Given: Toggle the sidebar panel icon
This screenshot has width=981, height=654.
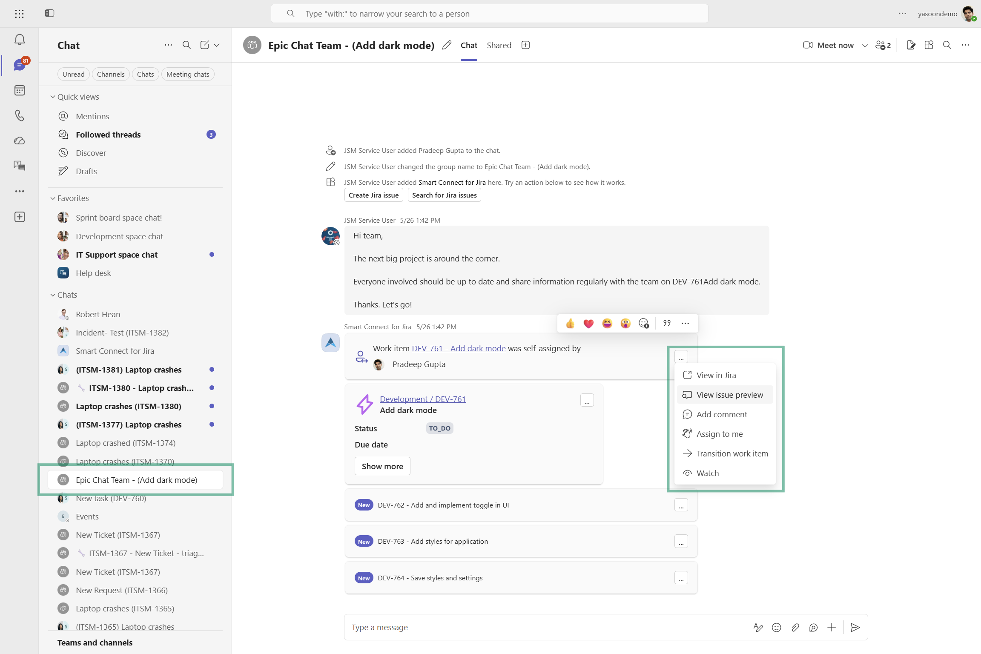Looking at the screenshot, I should tap(49, 13).
